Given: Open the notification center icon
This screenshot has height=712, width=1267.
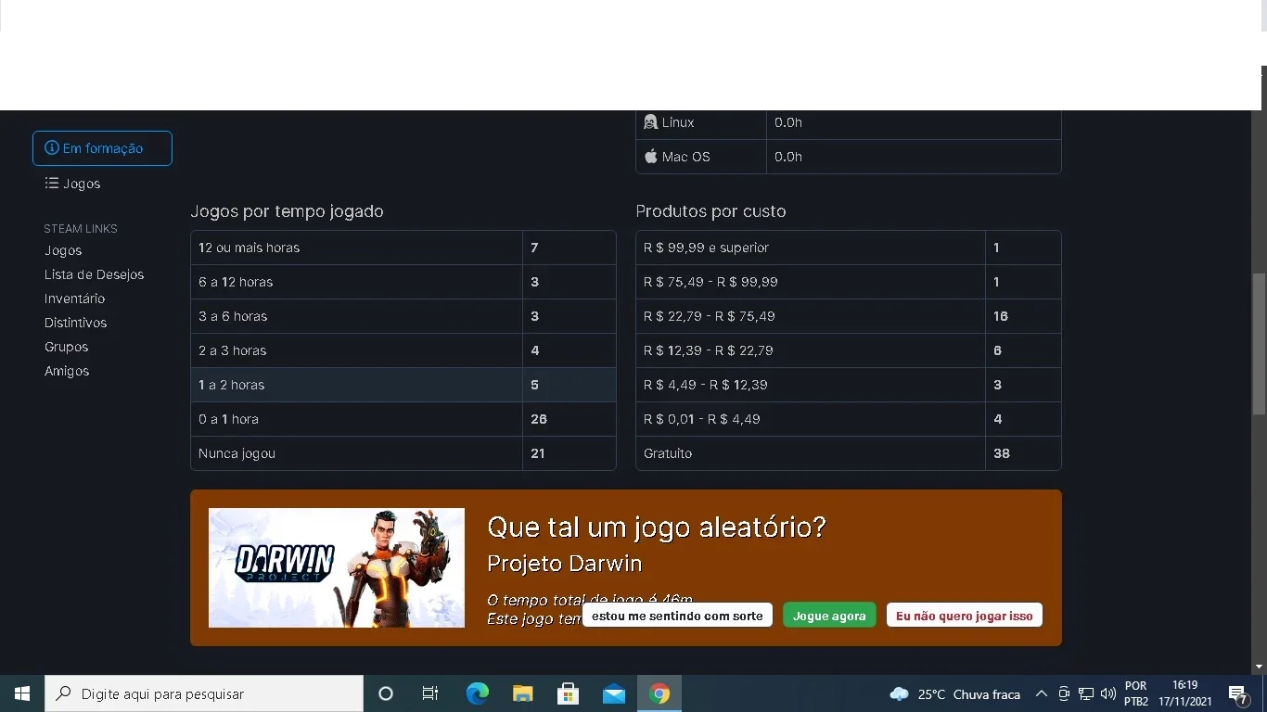Looking at the screenshot, I should 1237,693.
